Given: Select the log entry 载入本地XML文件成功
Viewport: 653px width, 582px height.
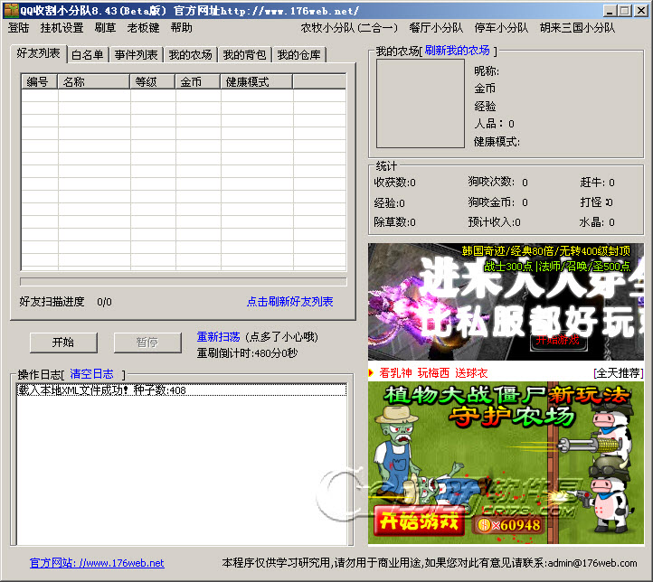Looking at the screenshot, I should (181, 390).
